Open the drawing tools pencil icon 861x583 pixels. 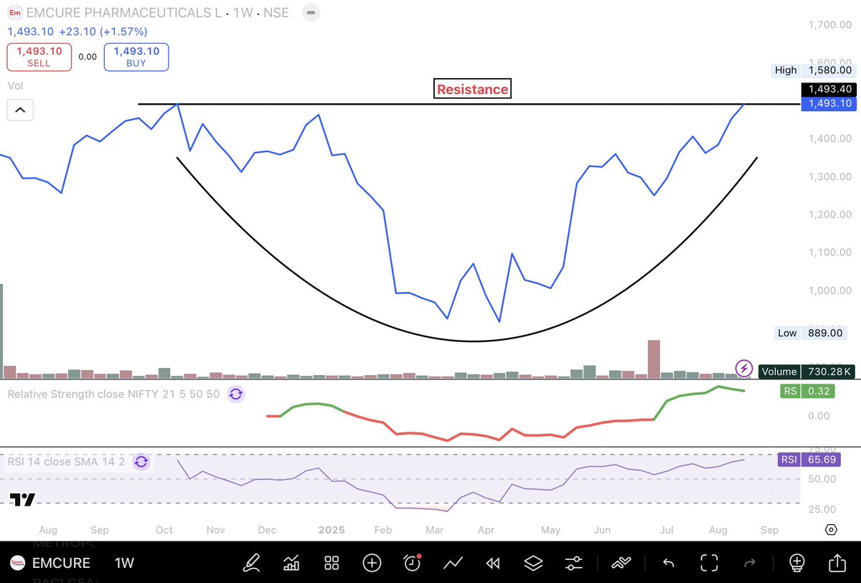click(x=252, y=563)
